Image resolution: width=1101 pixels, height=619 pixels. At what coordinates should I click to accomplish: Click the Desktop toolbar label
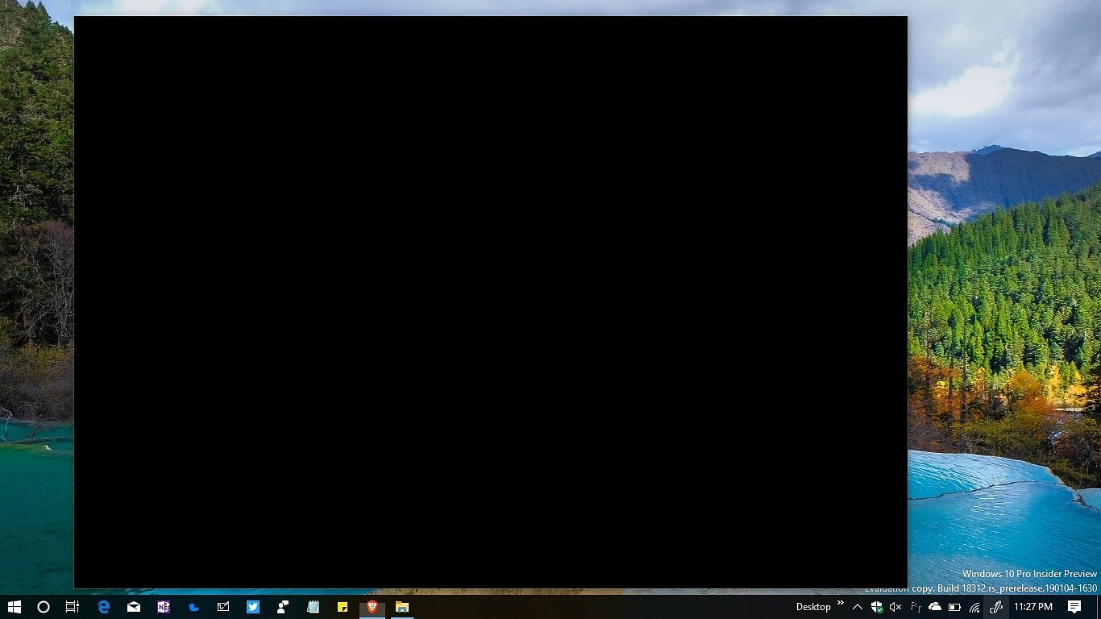click(813, 607)
